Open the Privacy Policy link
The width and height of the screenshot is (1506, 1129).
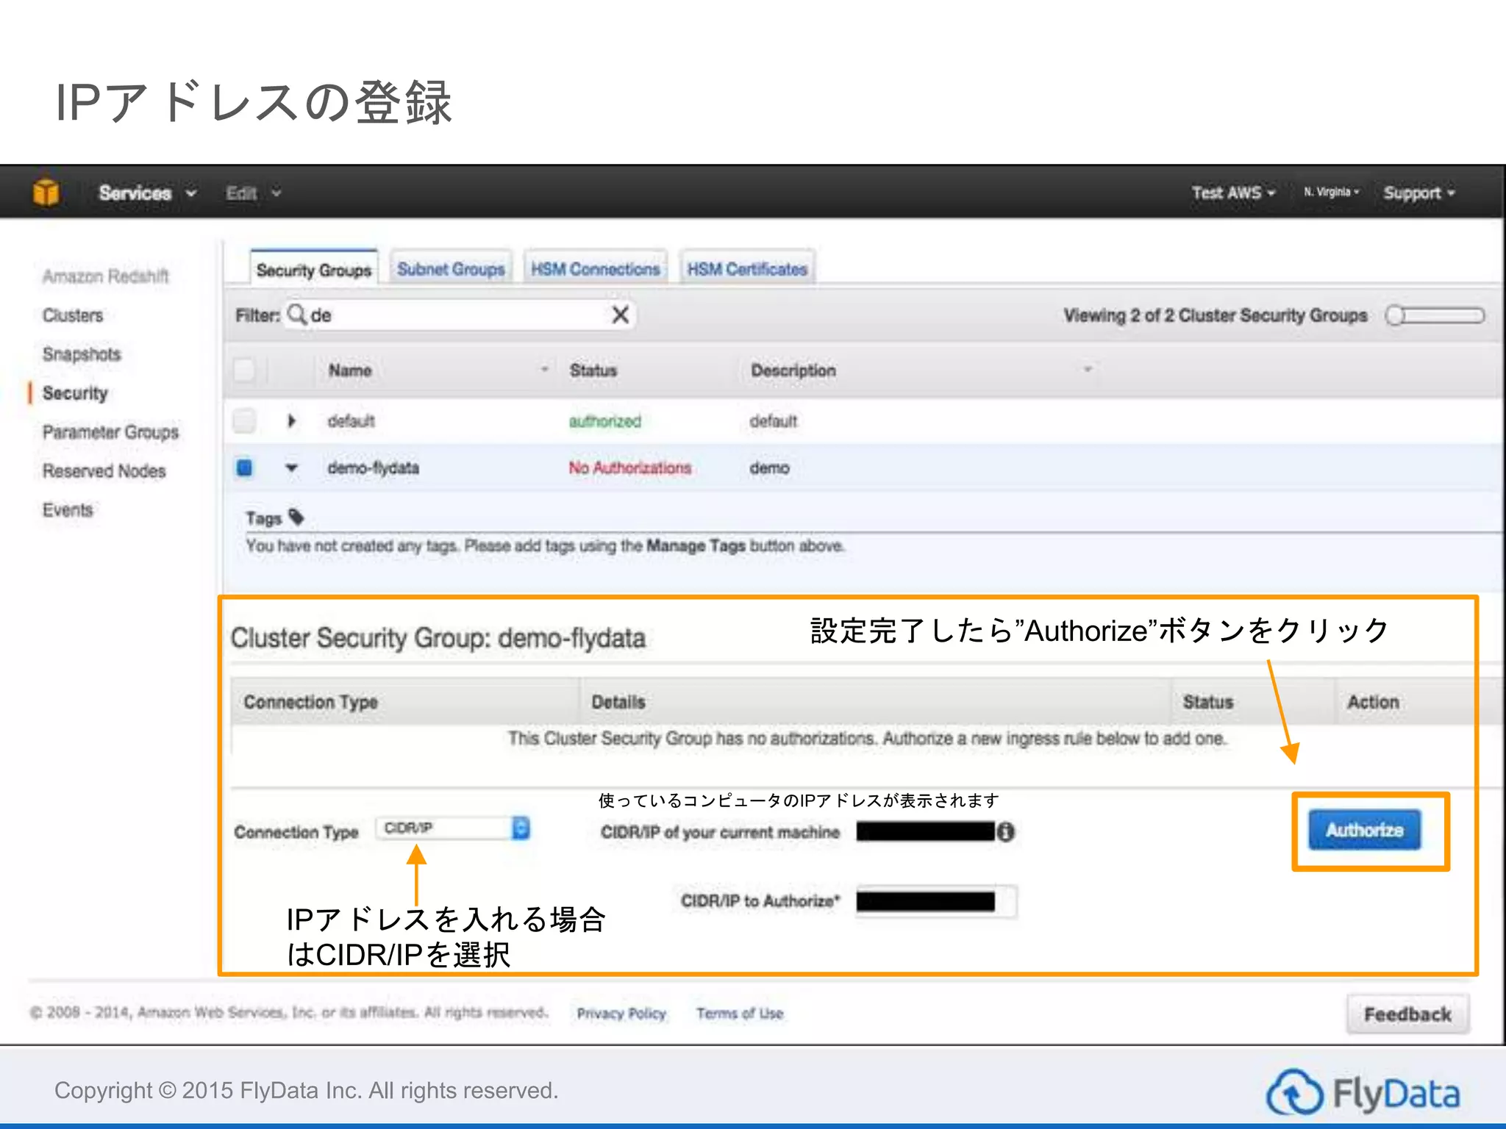click(621, 1014)
